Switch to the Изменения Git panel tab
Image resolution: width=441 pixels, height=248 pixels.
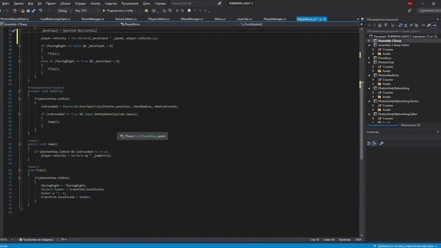pyautogui.click(x=411, y=125)
